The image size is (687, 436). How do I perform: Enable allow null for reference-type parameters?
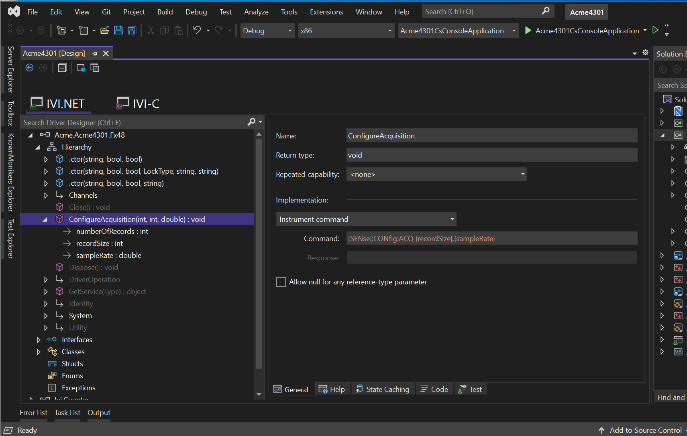point(281,282)
